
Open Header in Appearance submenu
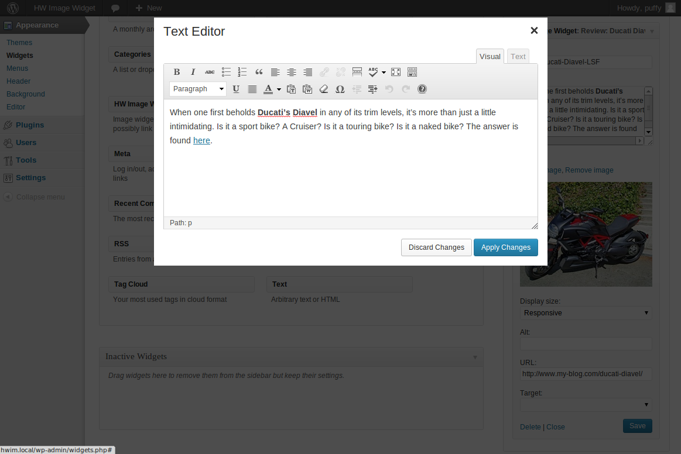(18, 81)
